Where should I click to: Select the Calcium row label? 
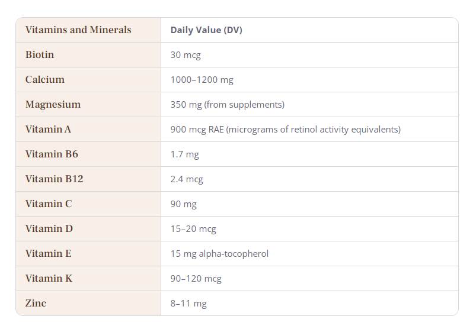click(45, 79)
